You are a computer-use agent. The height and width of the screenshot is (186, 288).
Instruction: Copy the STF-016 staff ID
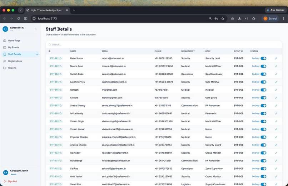[61, 176]
